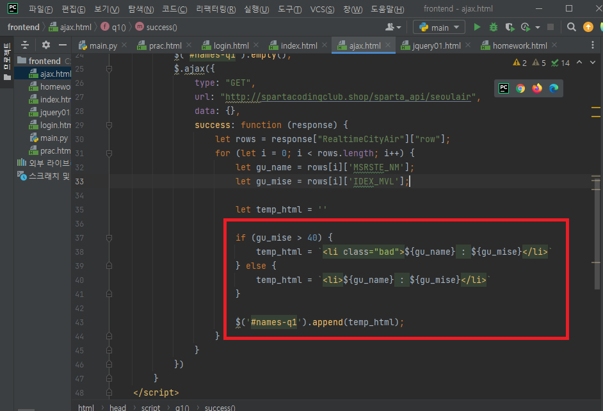This screenshot has height=411, width=603.
Task: Go to next highlighted error arrow
Action: point(593,62)
